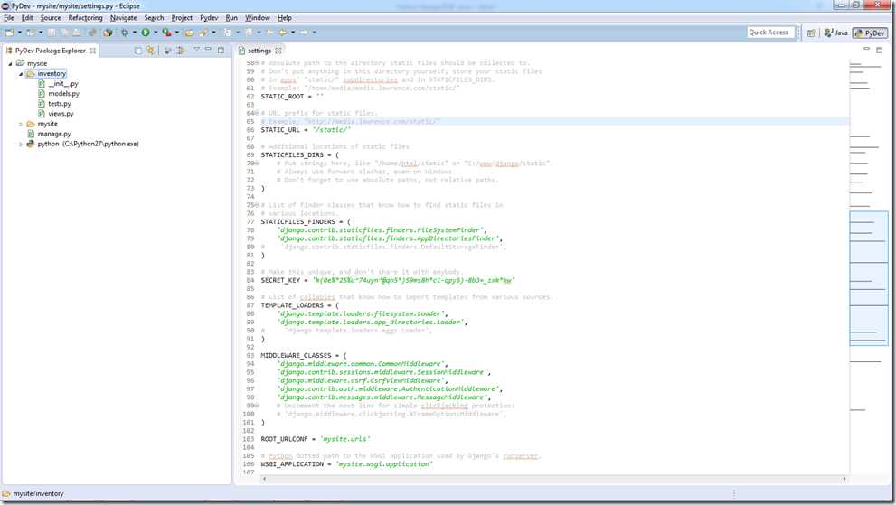Screen dimensions: 896x505
Task: Select manage.py in the tree
Action: pyautogui.click(x=54, y=134)
